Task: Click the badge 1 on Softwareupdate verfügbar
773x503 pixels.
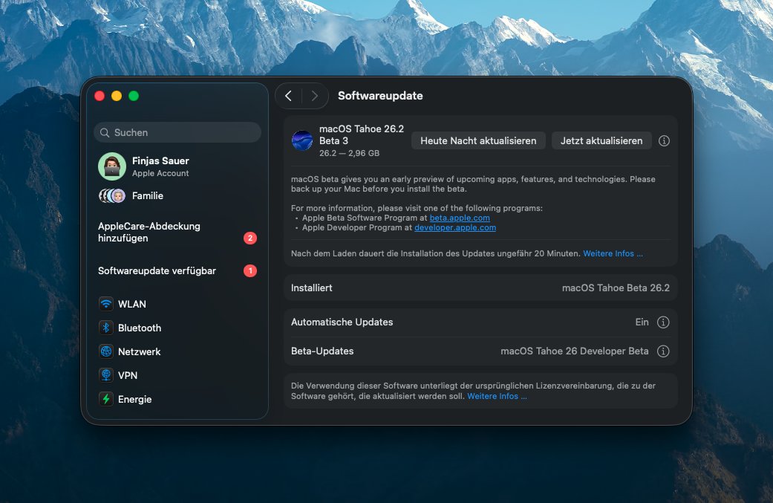Action: coord(250,270)
